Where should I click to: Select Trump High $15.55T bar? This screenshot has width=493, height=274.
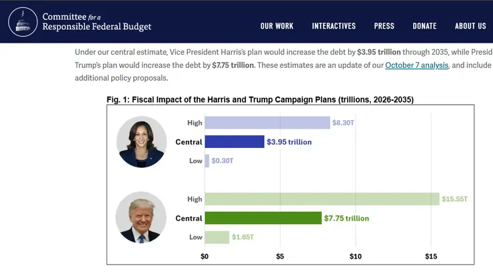point(322,199)
